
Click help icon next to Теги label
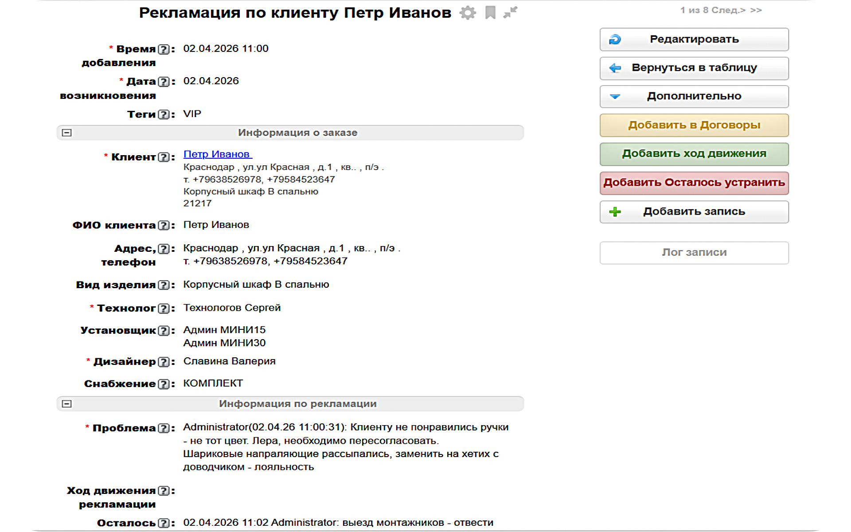(x=164, y=114)
